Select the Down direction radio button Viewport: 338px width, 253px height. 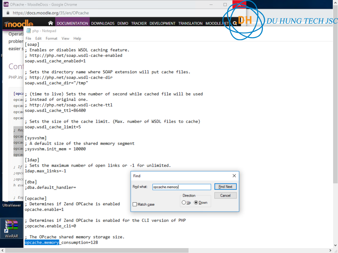[196, 203]
